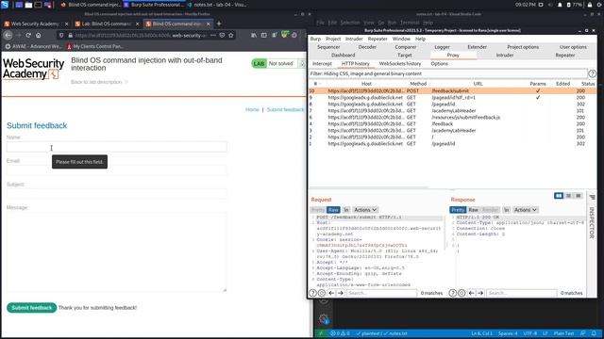Toggle Raw view in Response pane

point(474,209)
